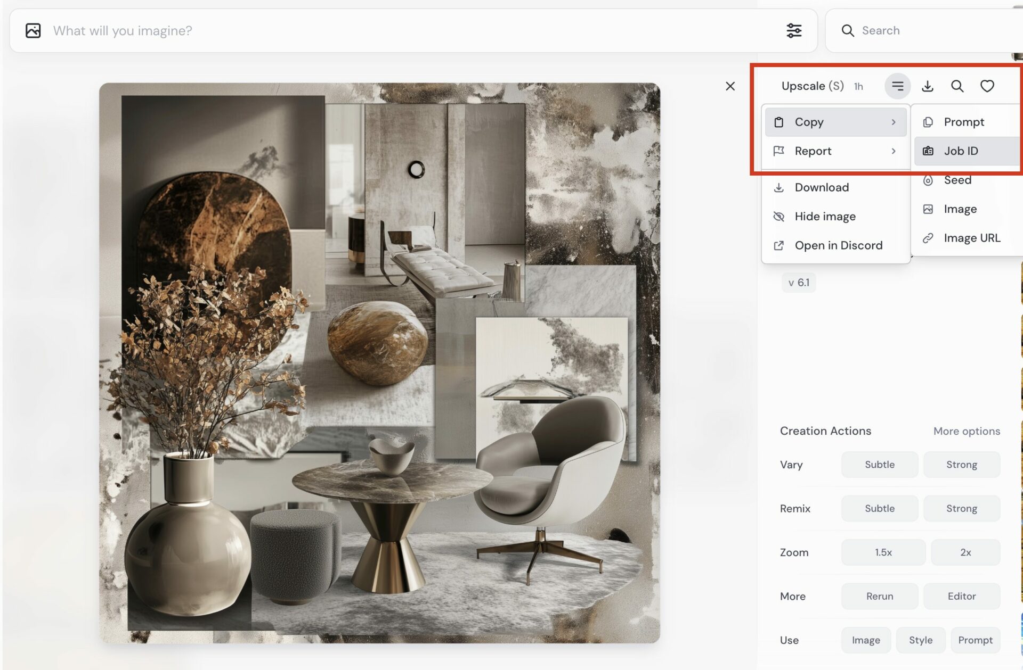Click the image upload icon in prompt bar
Screen dimensions: 1023x670
pyautogui.click(x=33, y=31)
